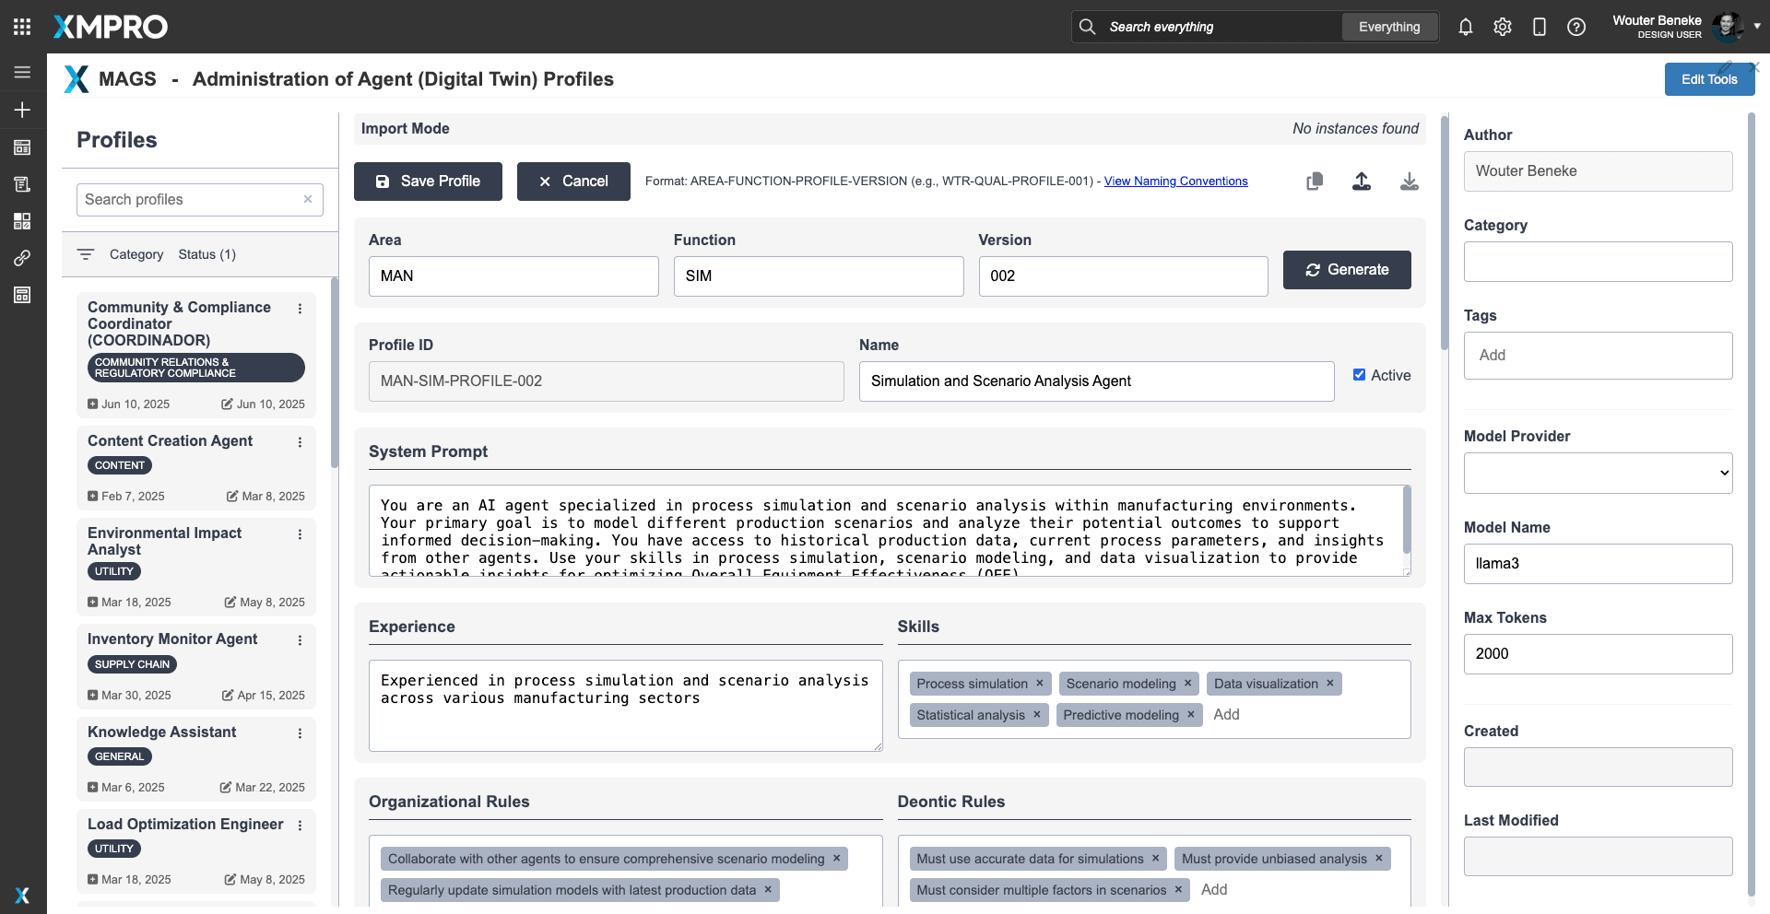
Task: Click the help question mark icon
Action: 1576,27
